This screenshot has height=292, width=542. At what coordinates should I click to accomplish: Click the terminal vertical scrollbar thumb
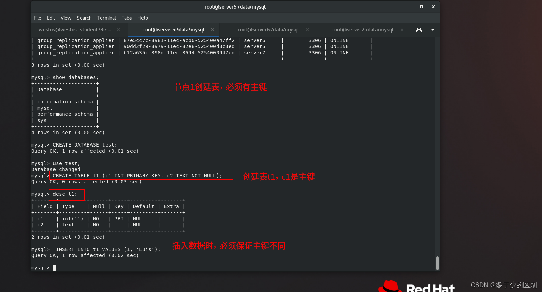pyautogui.click(x=438, y=263)
